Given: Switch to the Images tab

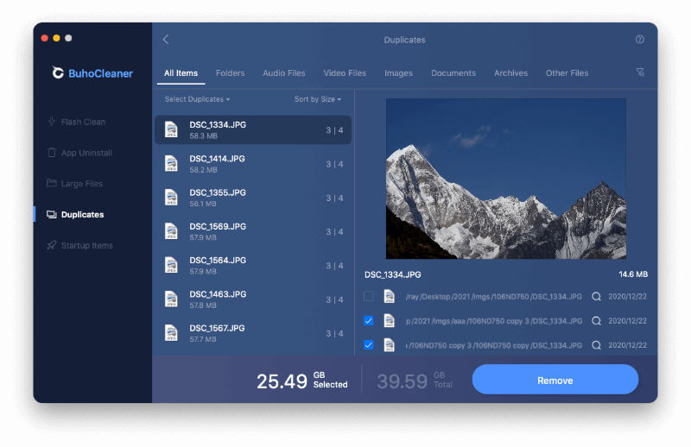Looking at the screenshot, I should pos(398,73).
